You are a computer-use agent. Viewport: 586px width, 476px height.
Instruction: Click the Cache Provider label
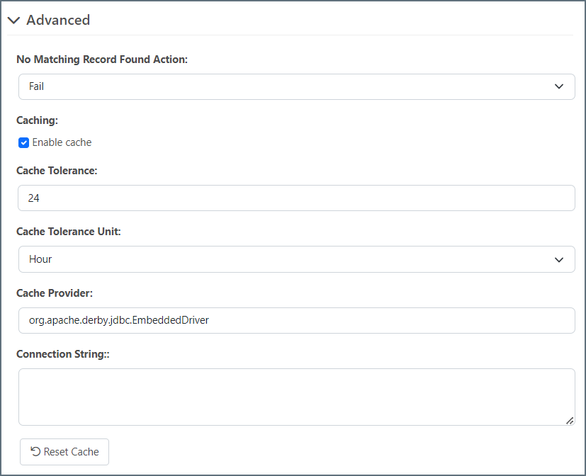tap(55, 293)
